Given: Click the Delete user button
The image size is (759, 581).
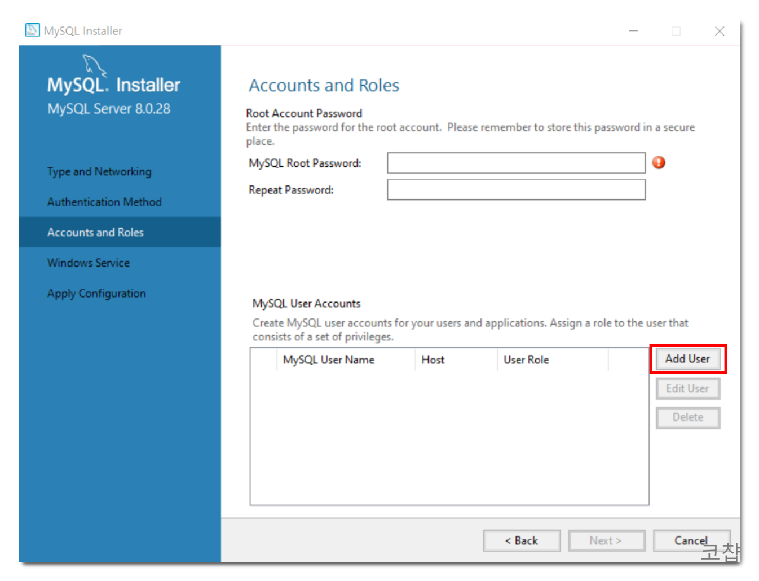Looking at the screenshot, I should tap(687, 418).
